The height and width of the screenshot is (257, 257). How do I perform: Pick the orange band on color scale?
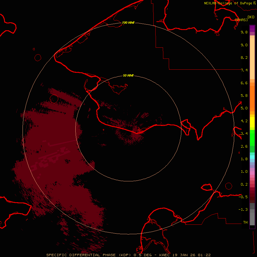(x=252, y=99)
